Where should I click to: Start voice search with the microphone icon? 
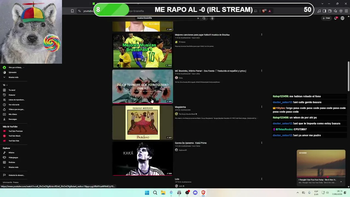click(x=212, y=18)
